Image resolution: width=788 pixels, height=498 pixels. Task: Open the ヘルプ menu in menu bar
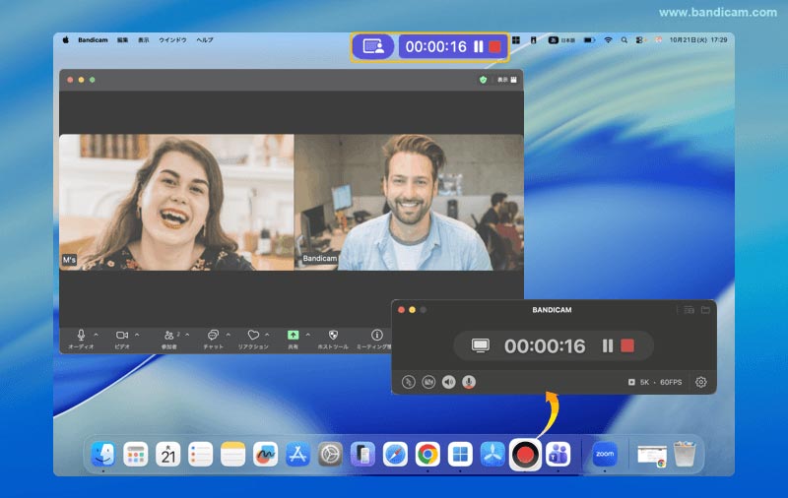click(x=204, y=40)
